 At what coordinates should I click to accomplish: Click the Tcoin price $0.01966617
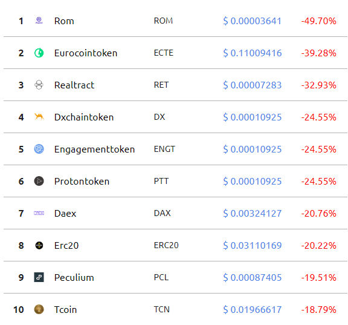253,310
